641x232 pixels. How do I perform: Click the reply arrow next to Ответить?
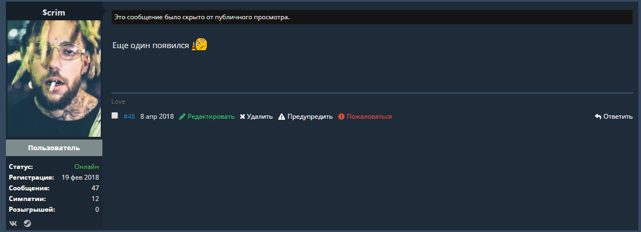tap(598, 117)
